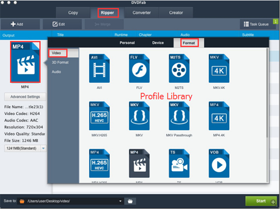Open the Copy module tab
The width and height of the screenshot is (280, 209).
click(73, 13)
